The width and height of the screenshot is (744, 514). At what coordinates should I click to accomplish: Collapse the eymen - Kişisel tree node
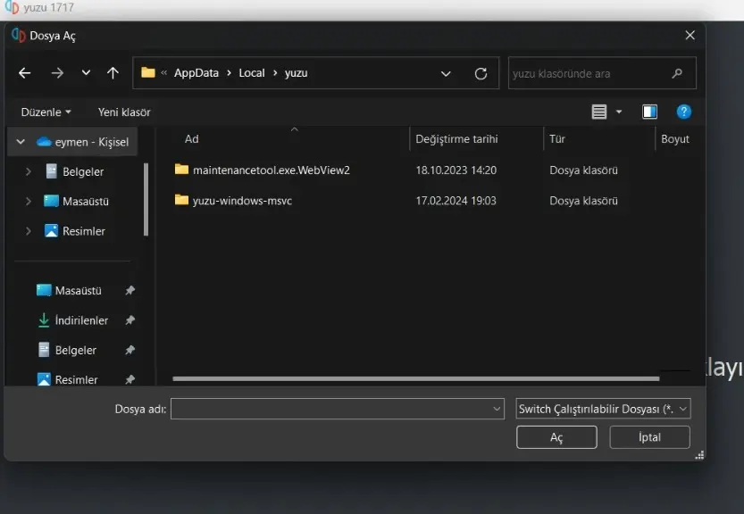pyautogui.click(x=21, y=142)
